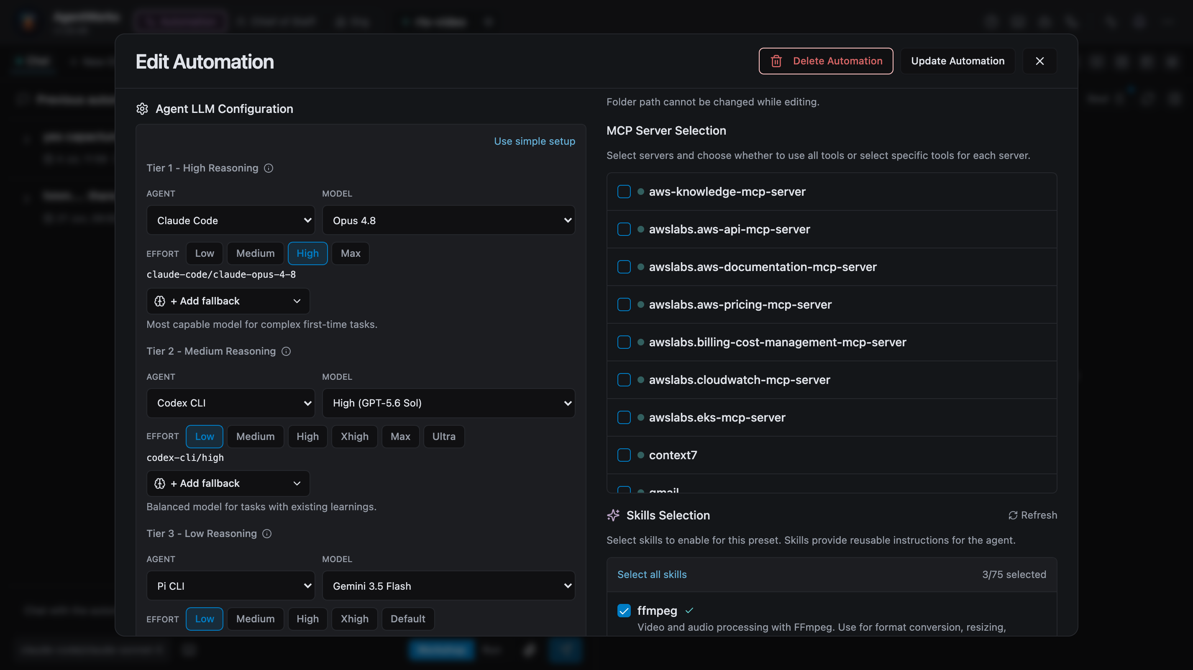Click the claude-code/claude-opus-4-8 model identifier text
This screenshot has height=670, width=1193.
tap(221, 275)
